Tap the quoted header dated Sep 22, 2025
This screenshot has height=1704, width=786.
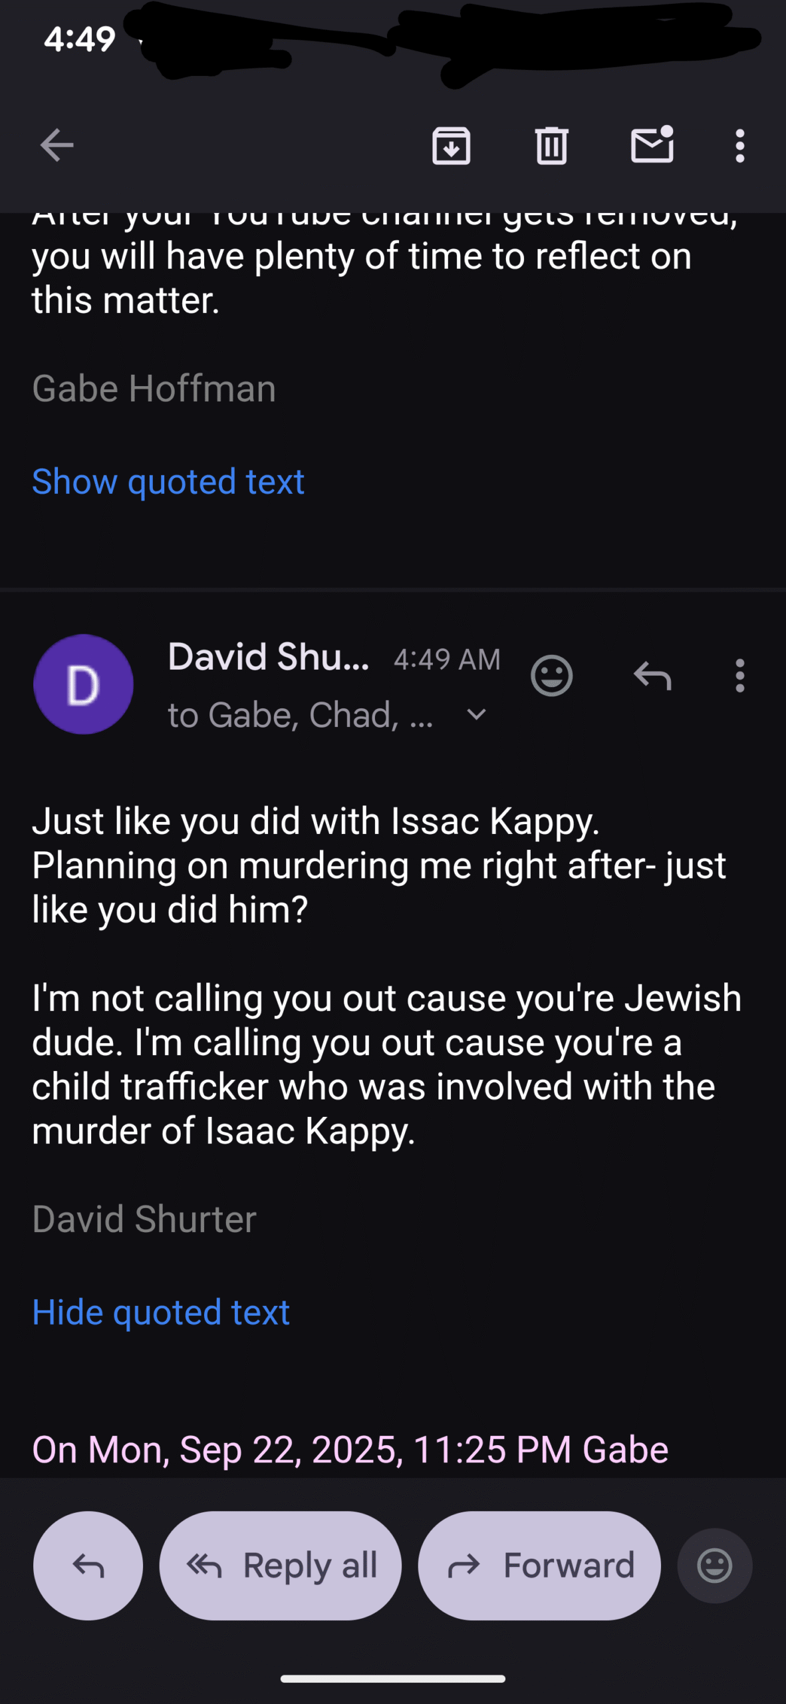pyautogui.click(x=350, y=1450)
